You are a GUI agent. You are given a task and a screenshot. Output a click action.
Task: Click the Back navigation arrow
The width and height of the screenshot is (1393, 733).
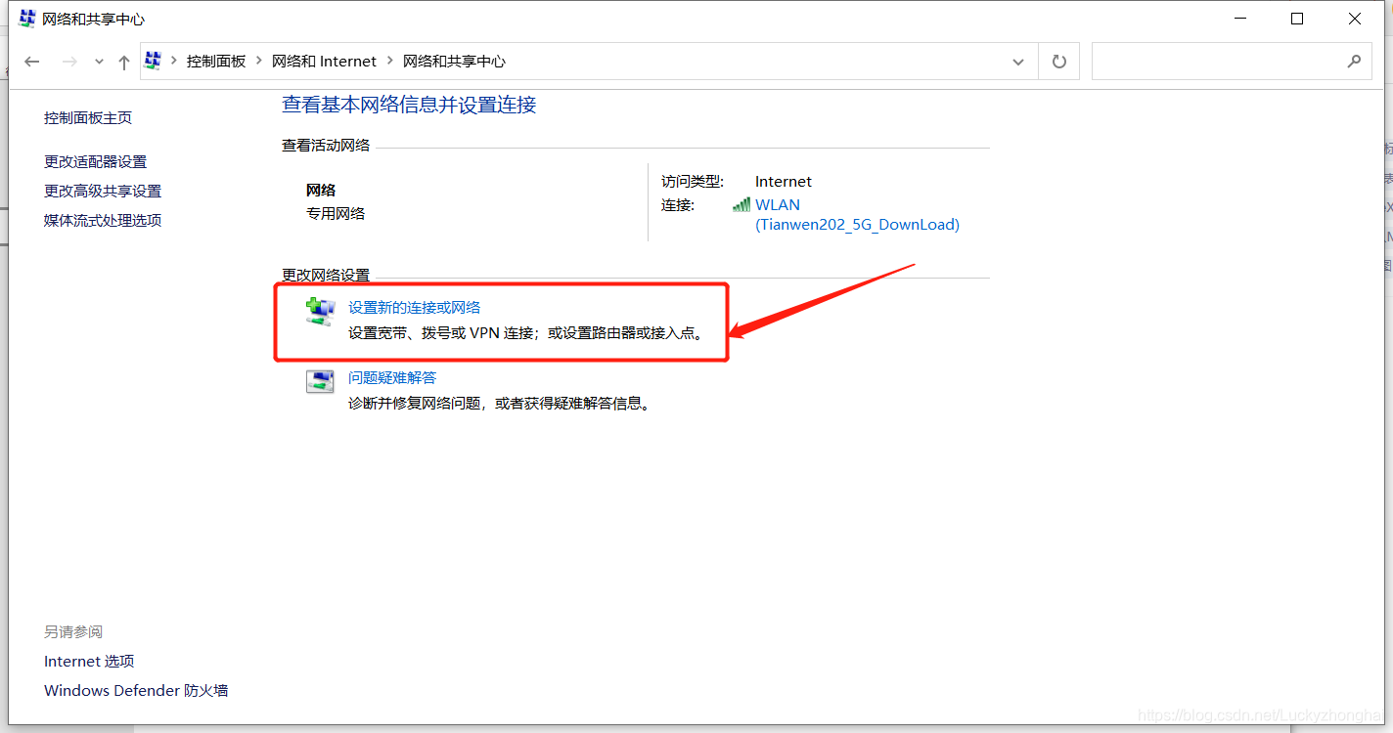[x=32, y=62]
